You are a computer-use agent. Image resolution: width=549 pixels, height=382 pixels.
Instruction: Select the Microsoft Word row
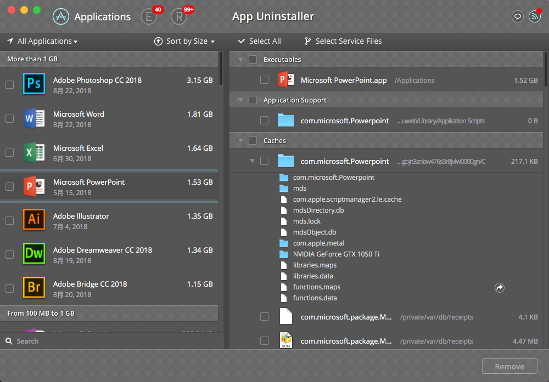(x=109, y=118)
